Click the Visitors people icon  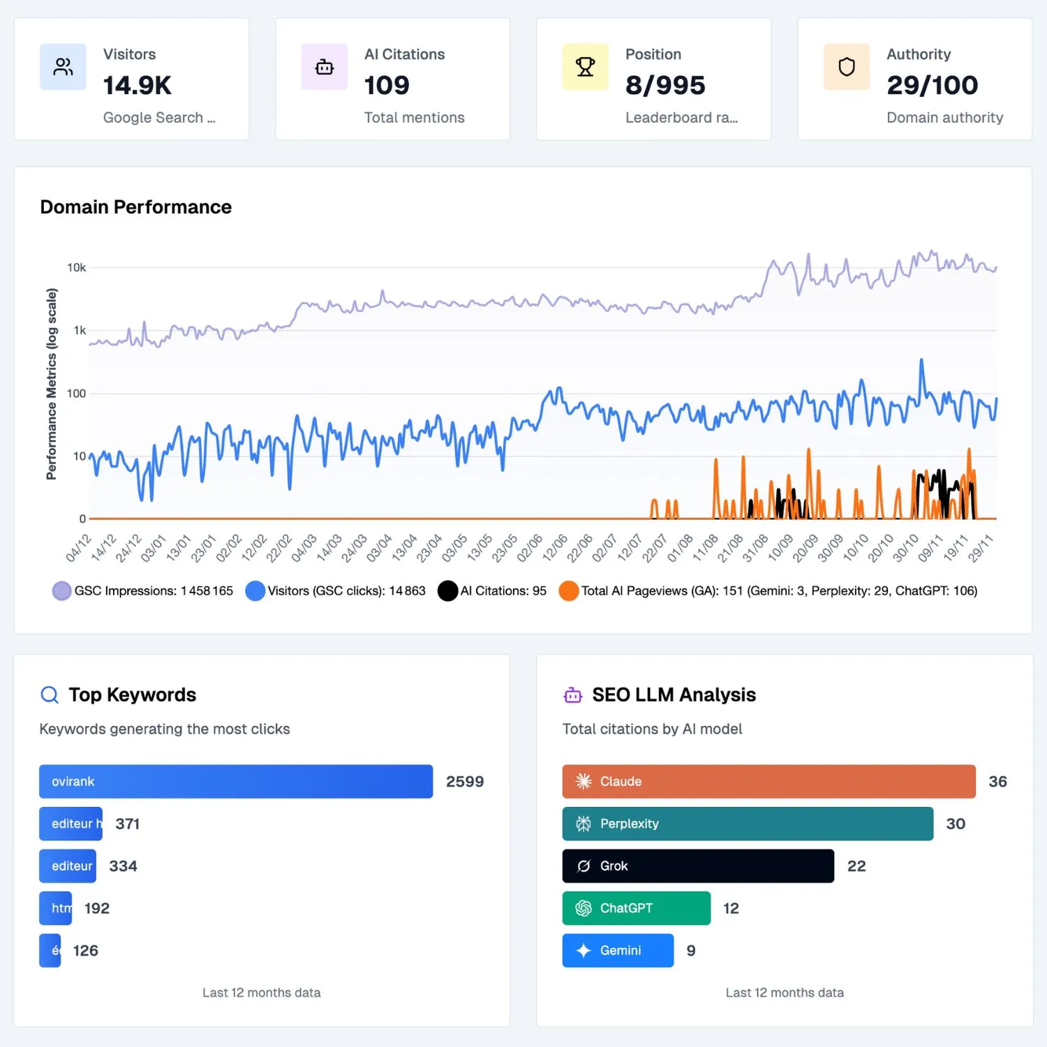tap(63, 66)
